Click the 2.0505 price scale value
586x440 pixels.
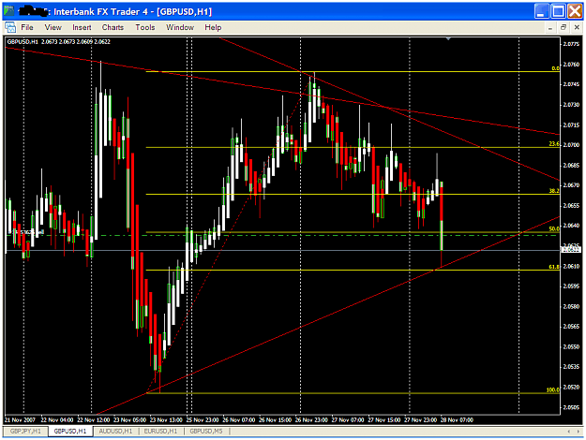(x=571, y=407)
